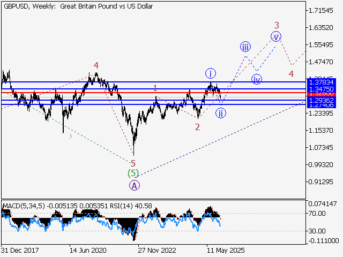This screenshot has width=343, height=257.
Task: Click the circled A wave label
Action: [x=135, y=185]
